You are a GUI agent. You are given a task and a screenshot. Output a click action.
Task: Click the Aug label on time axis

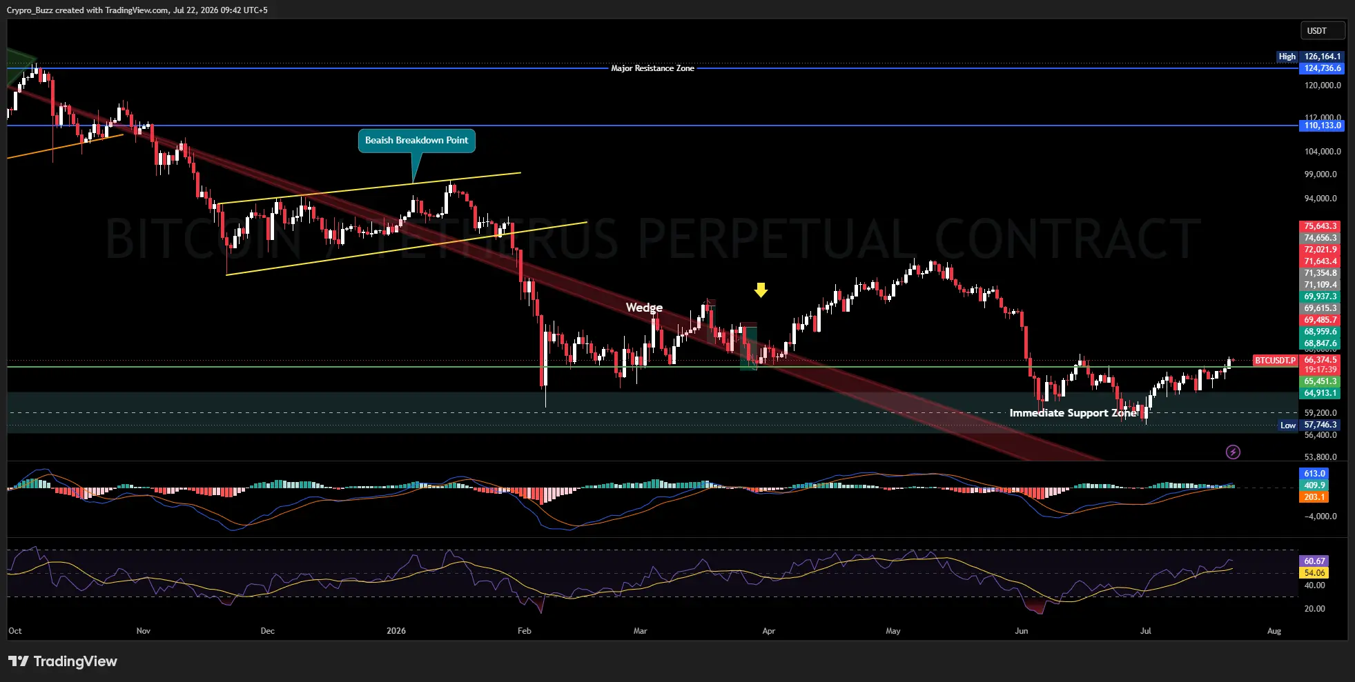tap(1274, 631)
